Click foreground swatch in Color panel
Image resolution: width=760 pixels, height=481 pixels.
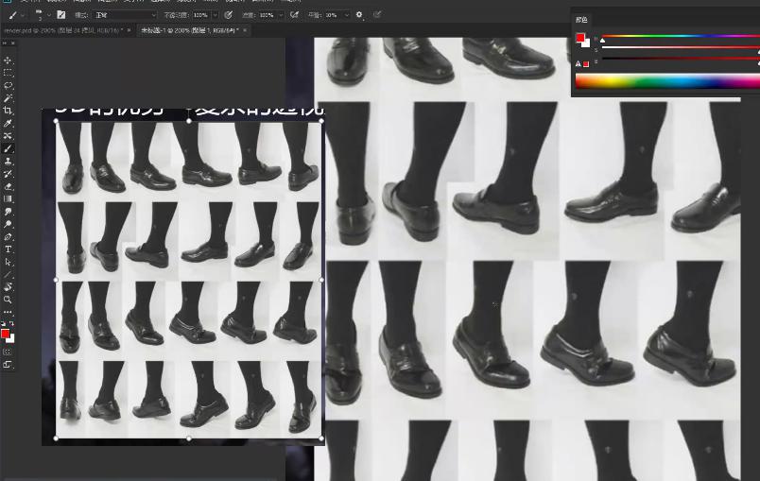coord(580,38)
